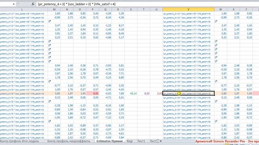
Task: Click cell value -2,09 in column Q
Action: 108,13
